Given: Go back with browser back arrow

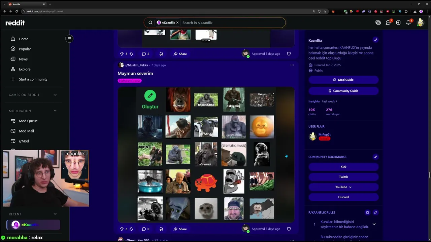Looking at the screenshot, I should point(4,11).
